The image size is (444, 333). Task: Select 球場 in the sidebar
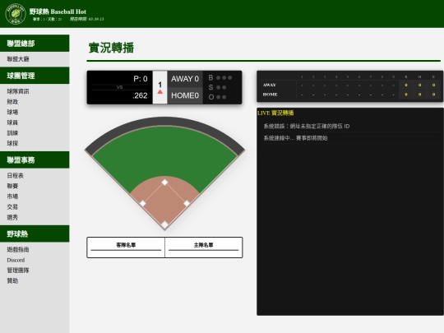click(x=12, y=112)
